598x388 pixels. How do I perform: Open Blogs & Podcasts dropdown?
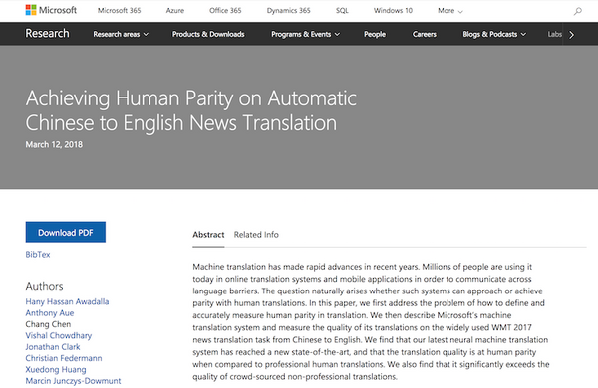pos(494,34)
